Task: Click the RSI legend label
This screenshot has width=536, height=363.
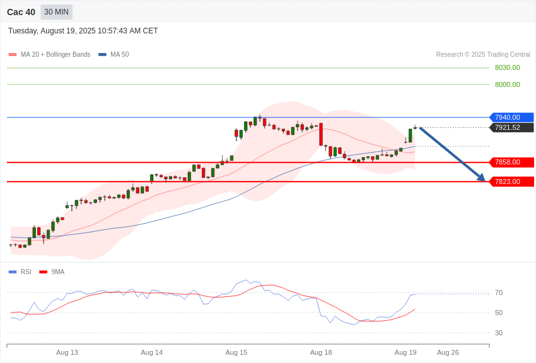Action: click(26, 272)
